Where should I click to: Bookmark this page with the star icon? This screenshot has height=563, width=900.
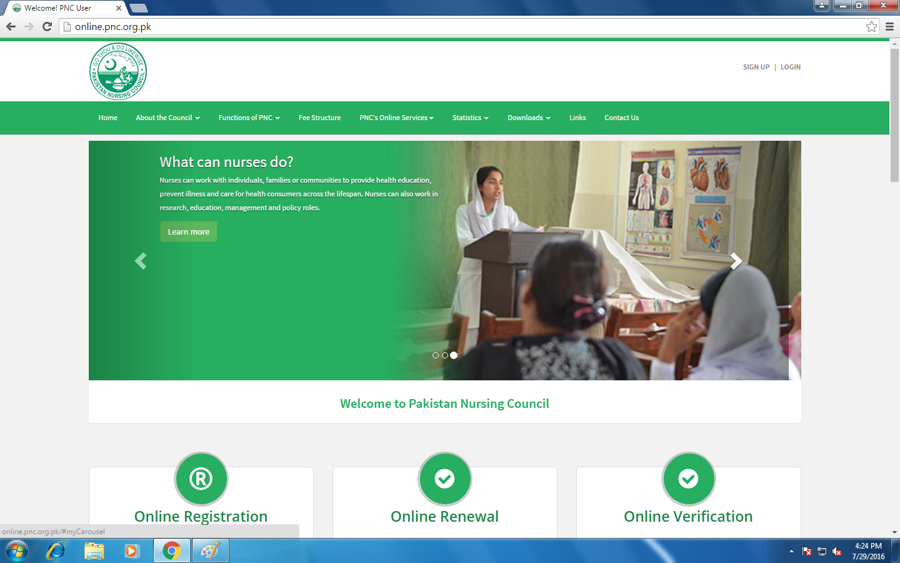[x=871, y=26]
